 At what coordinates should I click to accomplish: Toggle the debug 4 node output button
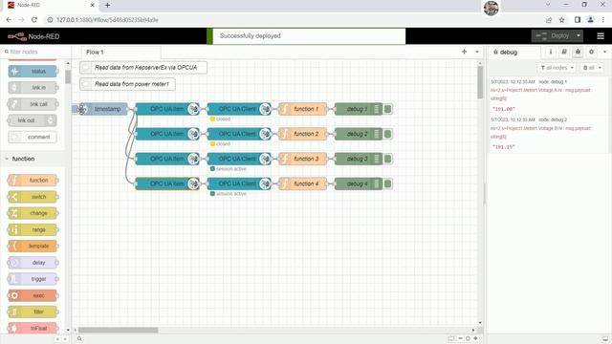click(x=388, y=184)
